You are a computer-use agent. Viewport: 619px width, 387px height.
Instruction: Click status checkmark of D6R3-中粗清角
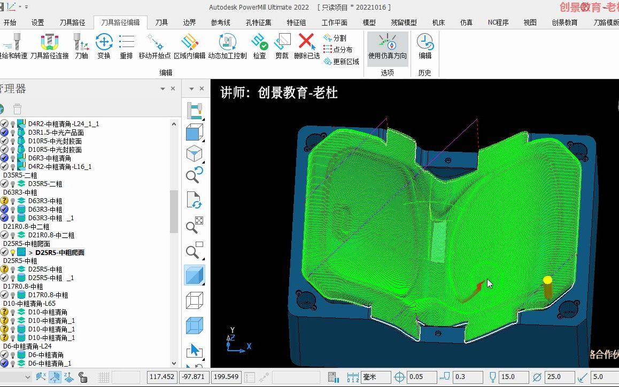coord(4,158)
